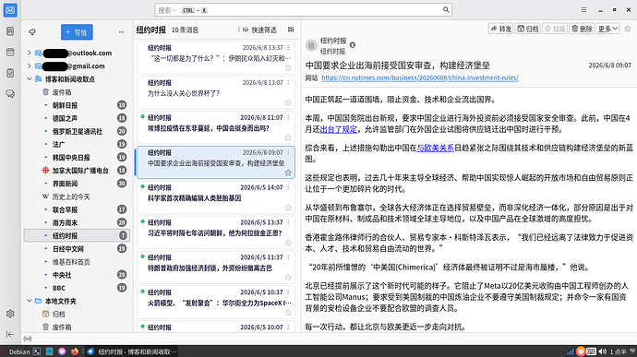Collapse the spaces toolbar arrow icon
This screenshot has height=357, width=637.
click(10, 334)
